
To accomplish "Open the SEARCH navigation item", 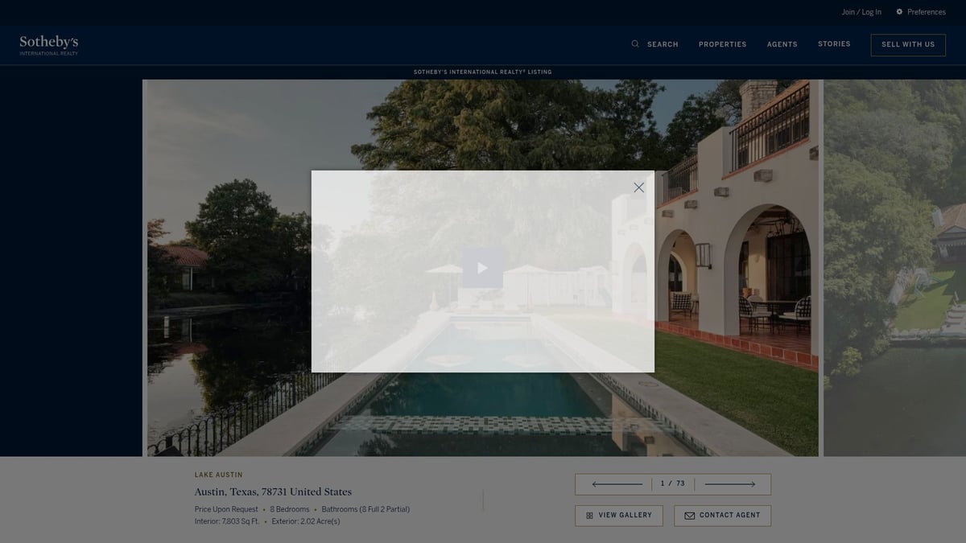I will click(662, 44).
